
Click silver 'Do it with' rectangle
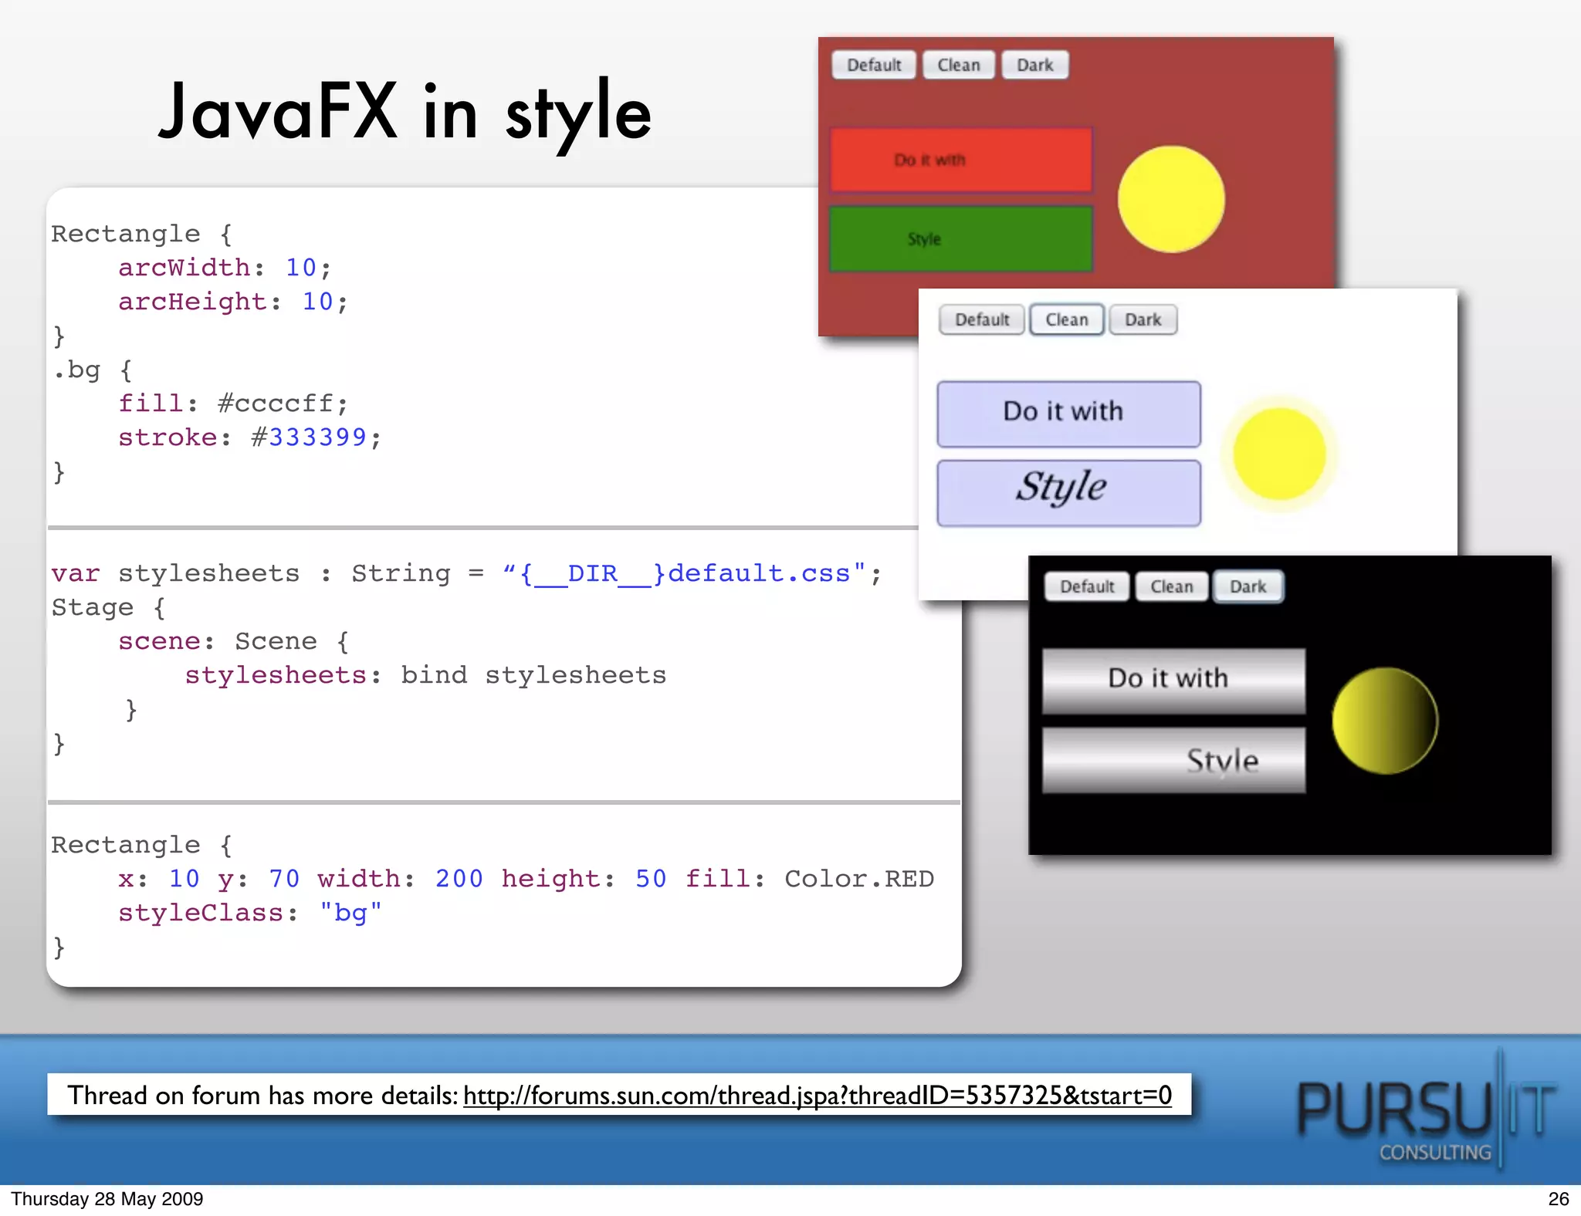(1173, 681)
